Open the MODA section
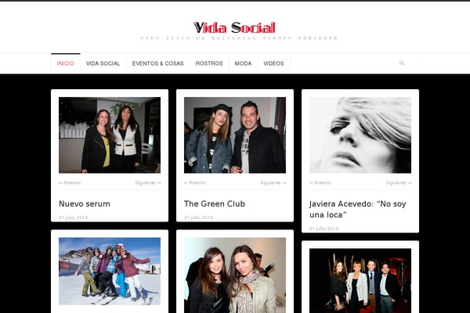Image resolution: width=470 pixels, height=313 pixels. pyautogui.click(x=243, y=63)
